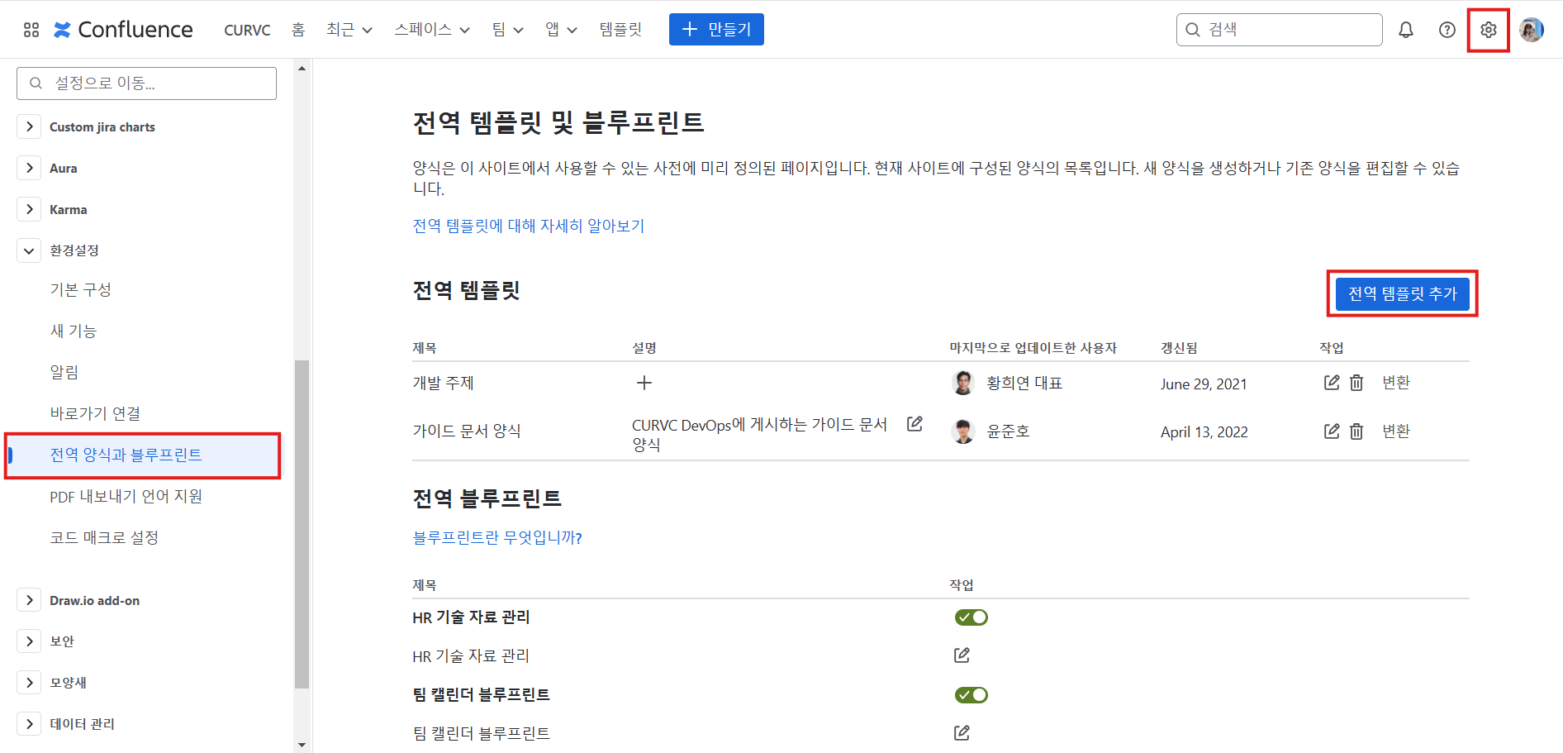Edit description of 가이드 문서 양식
1563x753 pixels.
(915, 424)
